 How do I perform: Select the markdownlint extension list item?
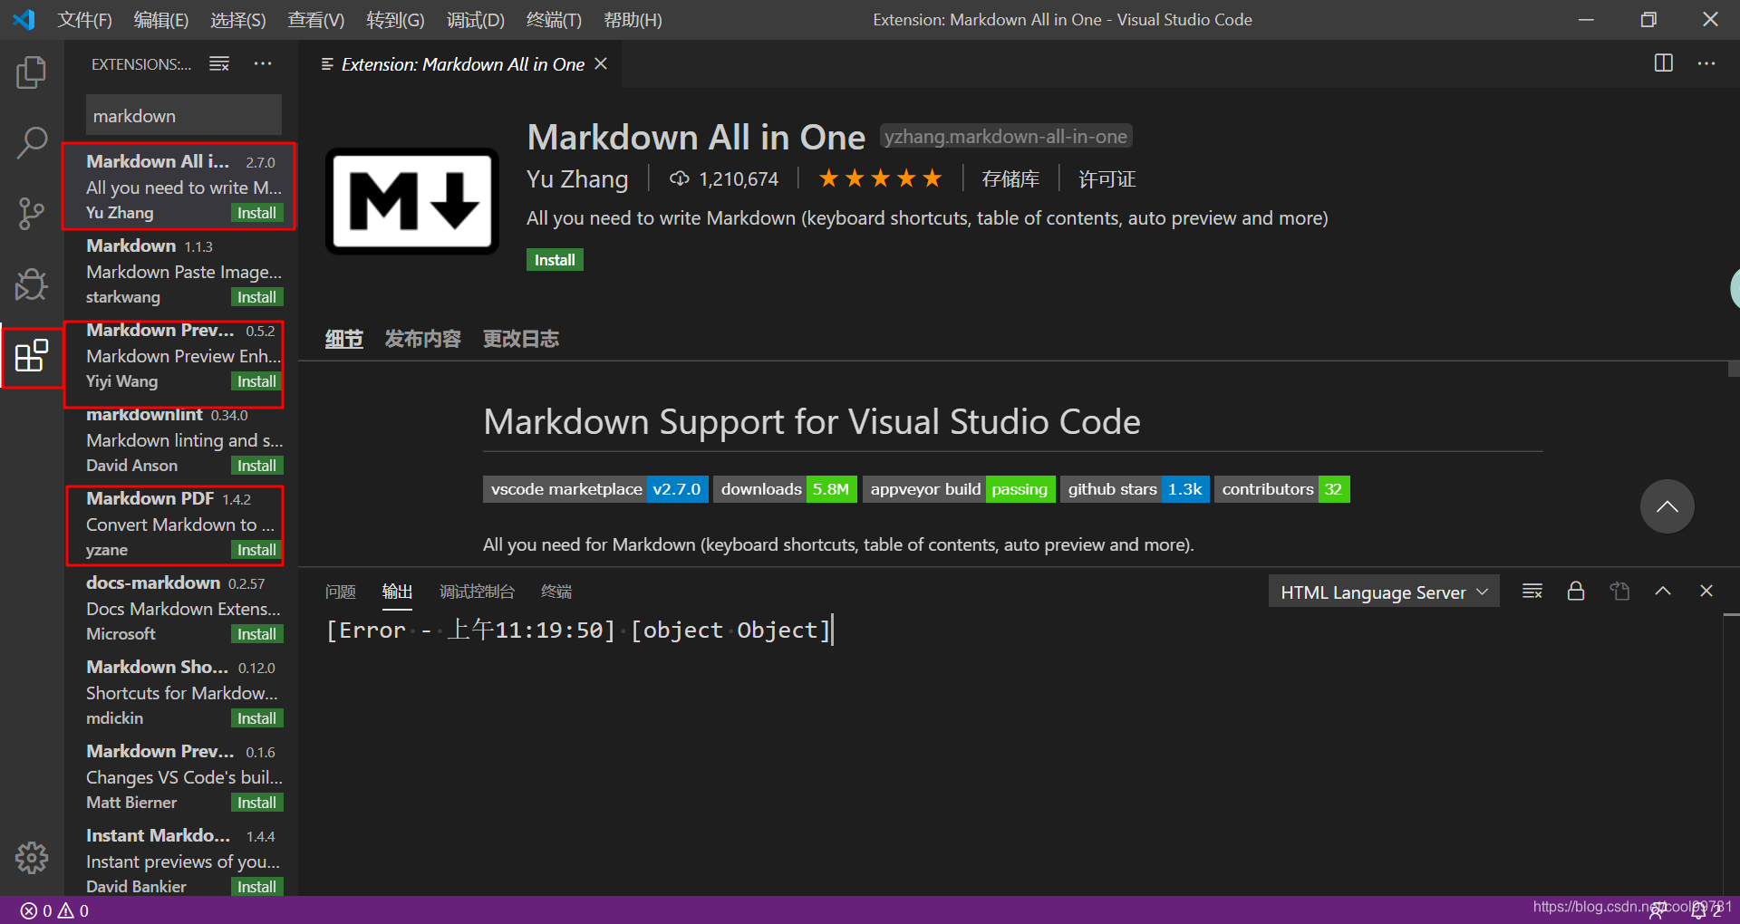point(181,440)
